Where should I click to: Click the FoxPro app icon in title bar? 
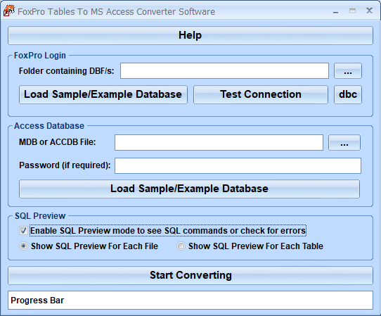point(9,11)
